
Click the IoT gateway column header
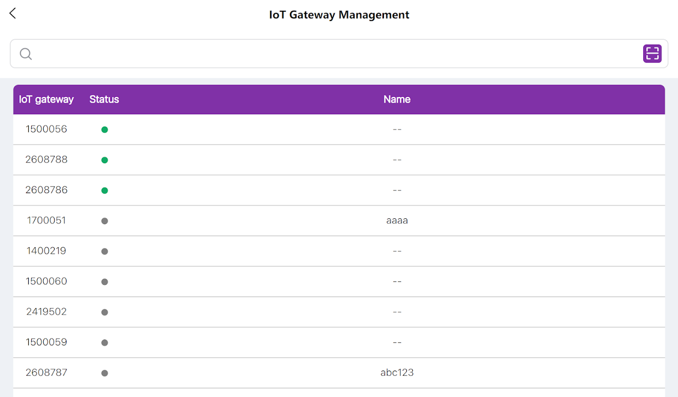tap(46, 99)
